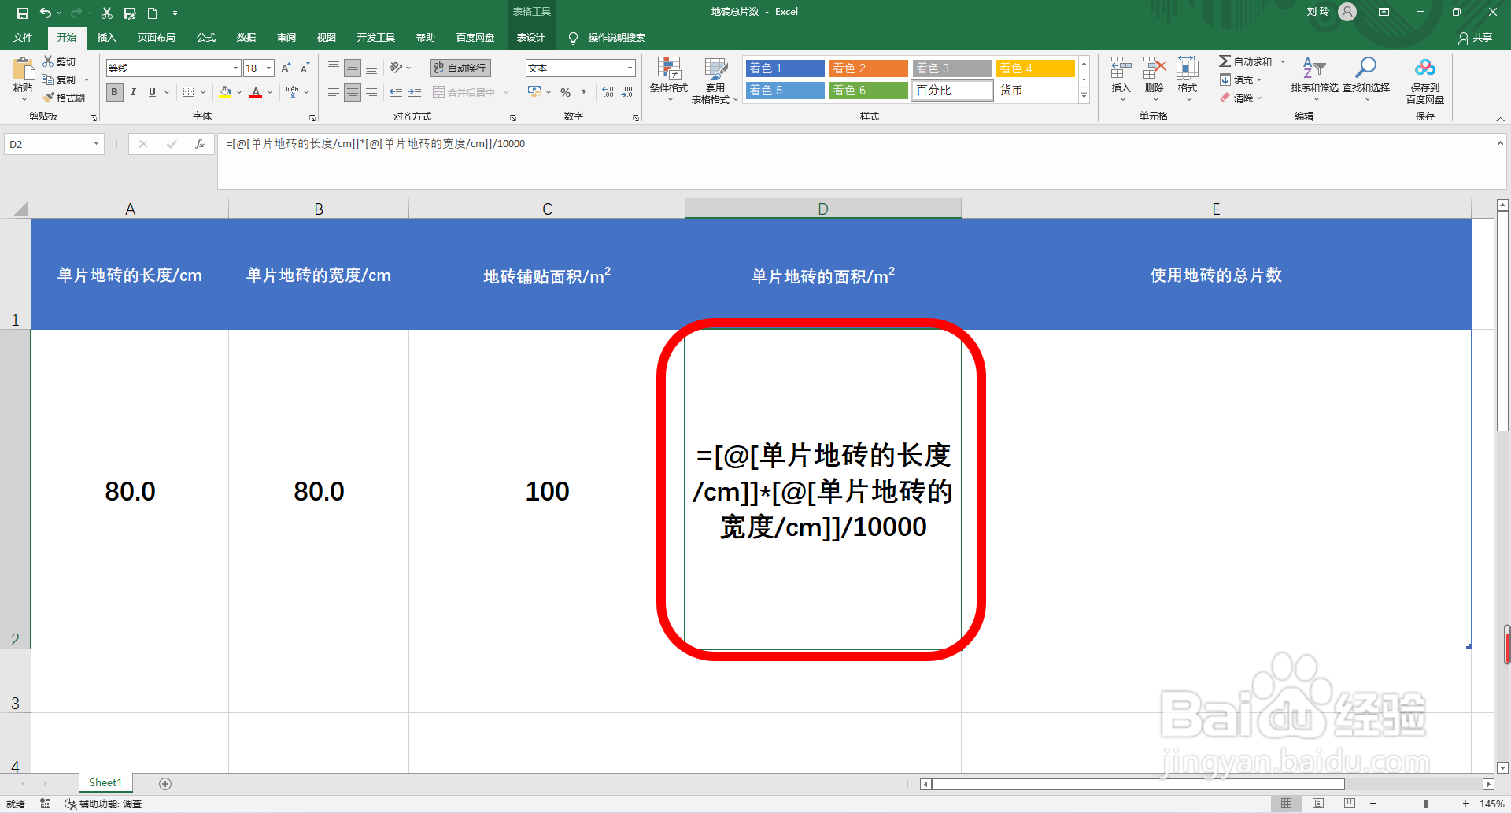Increase indent in alignment group
Viewport: 1511px width, 813px height.
tap(415, 92)
